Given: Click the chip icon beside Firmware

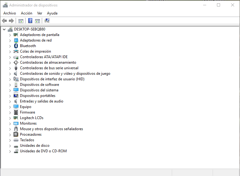Looking at the screenshot, I should point(16,112).
